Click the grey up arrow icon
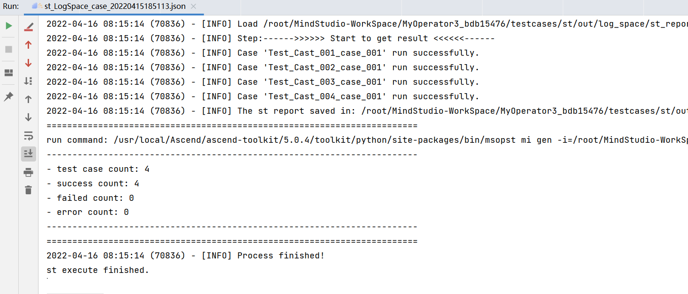 tap(29, 99)
